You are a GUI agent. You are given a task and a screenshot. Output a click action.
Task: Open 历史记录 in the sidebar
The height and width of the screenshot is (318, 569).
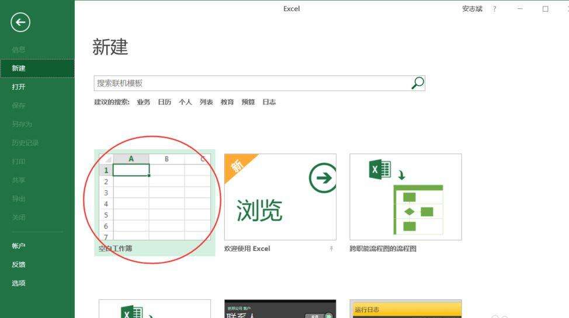[x=25, y=143]
